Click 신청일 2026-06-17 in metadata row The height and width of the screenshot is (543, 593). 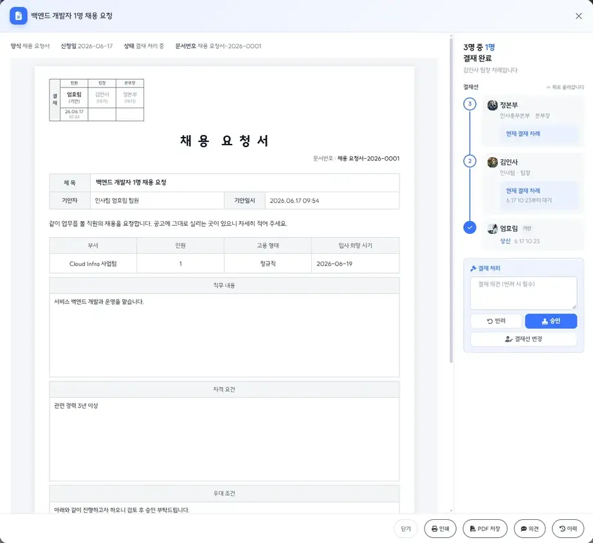coord(87,46)
